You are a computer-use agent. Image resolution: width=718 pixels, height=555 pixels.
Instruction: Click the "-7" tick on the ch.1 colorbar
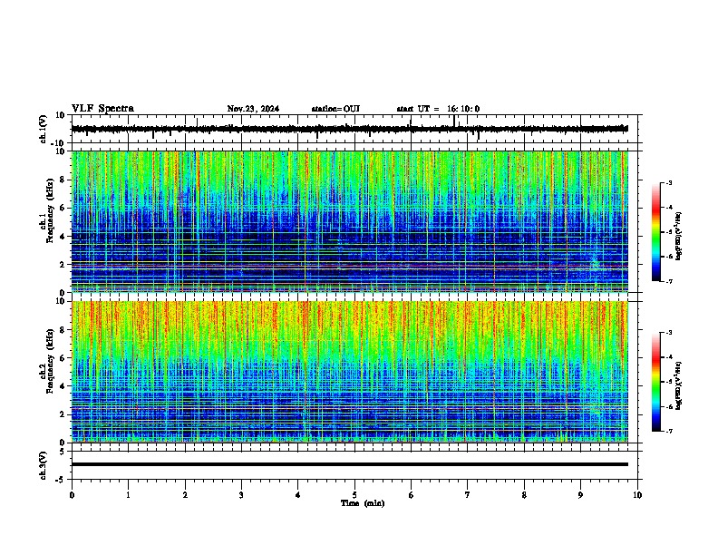click(668, 281)
